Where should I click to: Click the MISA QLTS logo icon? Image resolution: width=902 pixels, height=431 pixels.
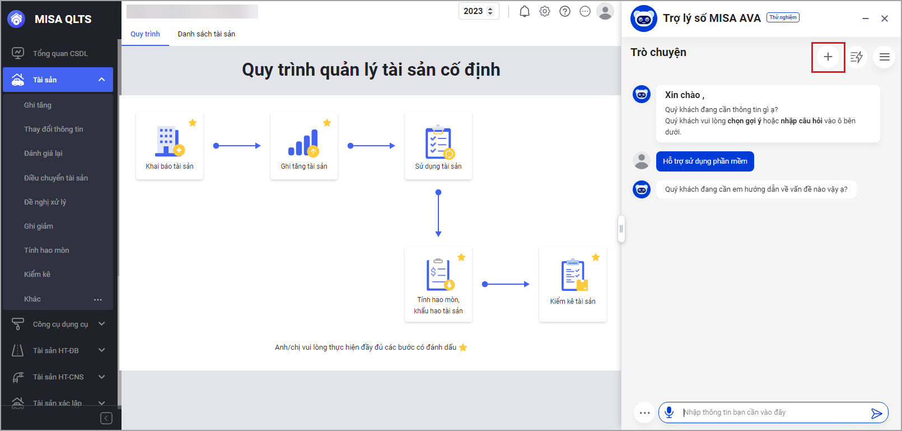click(x=16, y=19)
